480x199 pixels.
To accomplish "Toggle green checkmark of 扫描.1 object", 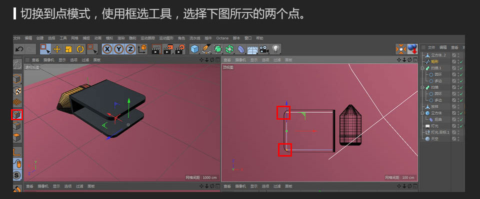I will click(461, 68).
